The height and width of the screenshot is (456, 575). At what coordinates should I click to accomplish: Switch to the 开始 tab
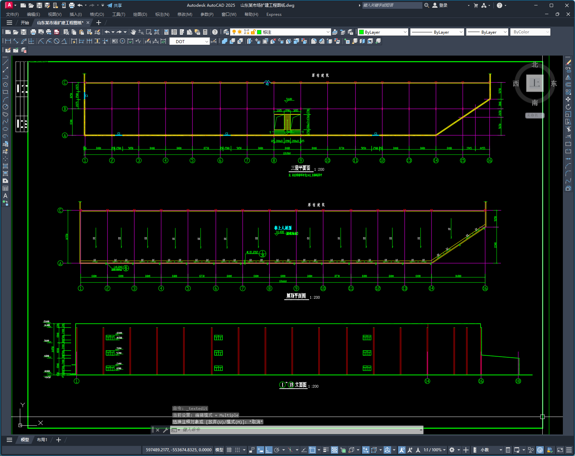pos(25,23)
